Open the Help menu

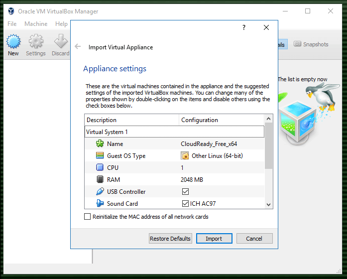(61, 24)
